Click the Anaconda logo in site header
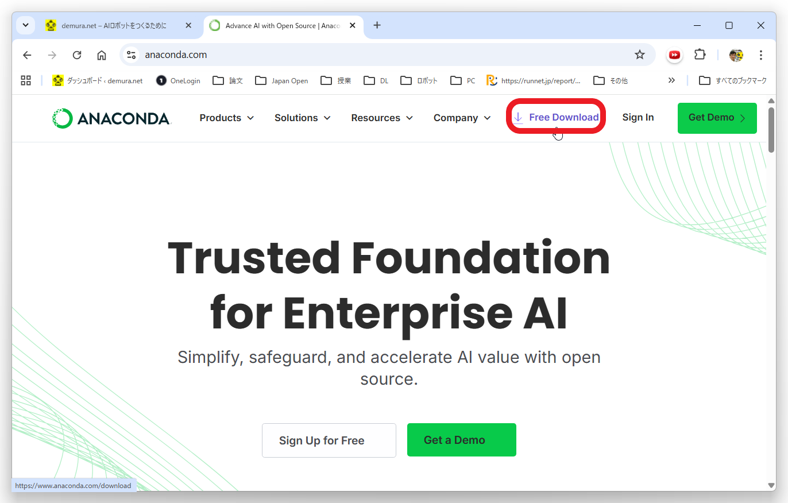The width and height of the screenshot is (788, 503). click(111, 118)
